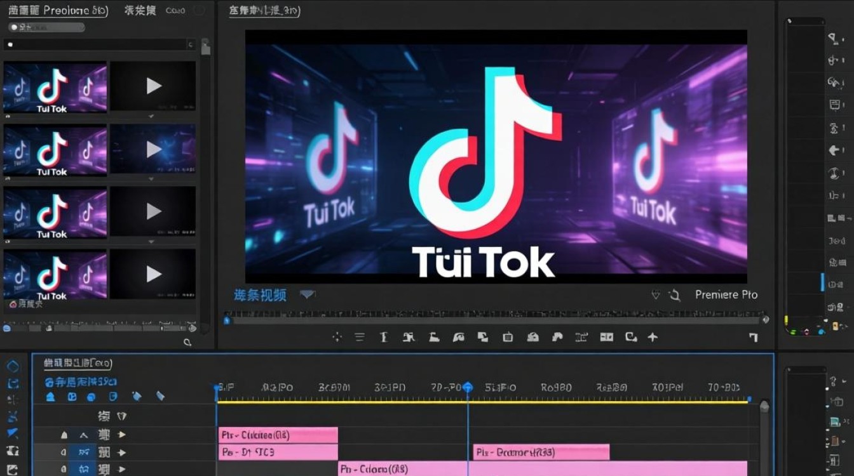
Task: Toggle the pill switch under the media bin tabs
Action: point(46,27)
